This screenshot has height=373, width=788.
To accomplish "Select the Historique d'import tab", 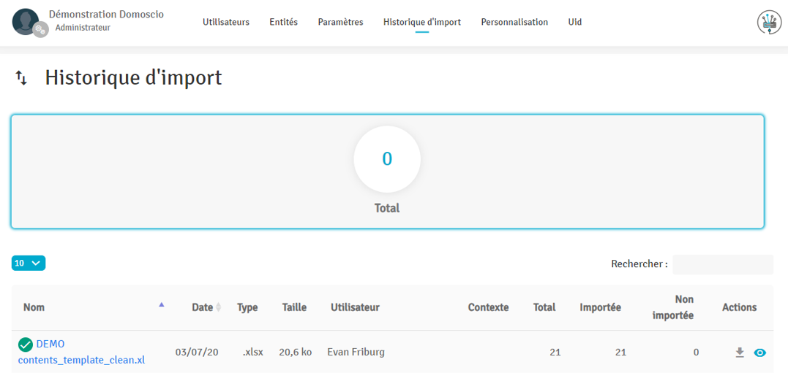I will tap(421, 22).
